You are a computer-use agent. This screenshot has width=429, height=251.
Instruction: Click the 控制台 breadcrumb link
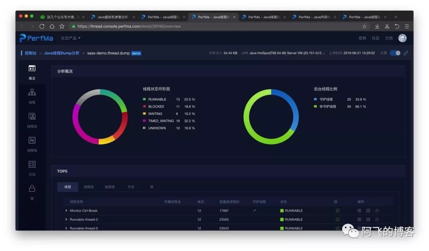pyautogui.click(x=31, y=53)
